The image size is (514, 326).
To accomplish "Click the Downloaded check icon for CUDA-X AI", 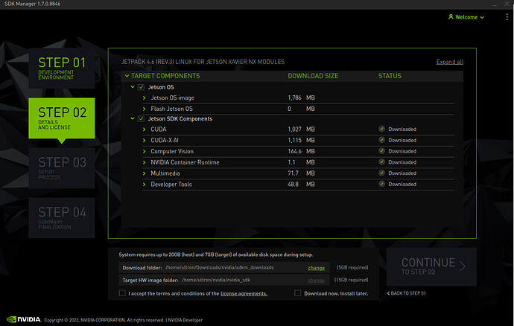I will click(381, 140).
